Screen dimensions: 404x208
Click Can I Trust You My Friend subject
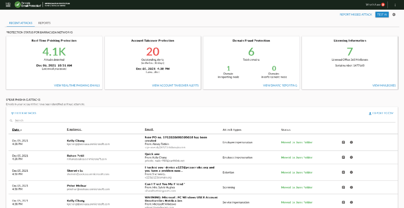point(165,184)
